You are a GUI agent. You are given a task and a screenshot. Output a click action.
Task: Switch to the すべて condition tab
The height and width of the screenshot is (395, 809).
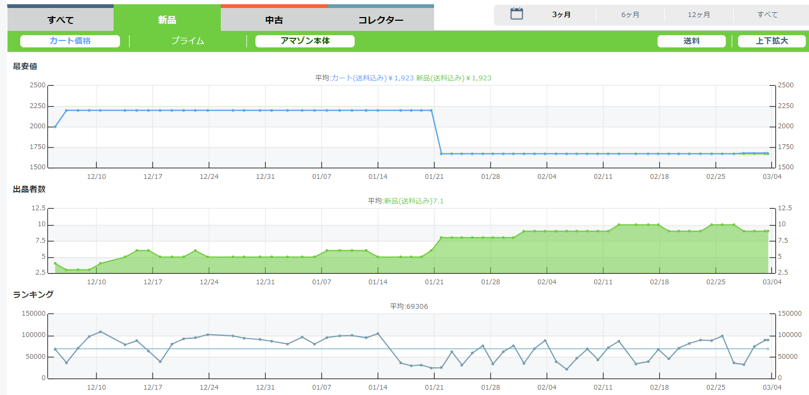60,20
